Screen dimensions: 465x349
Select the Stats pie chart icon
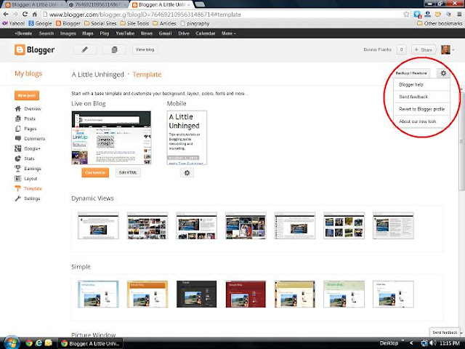pos(17,159)
